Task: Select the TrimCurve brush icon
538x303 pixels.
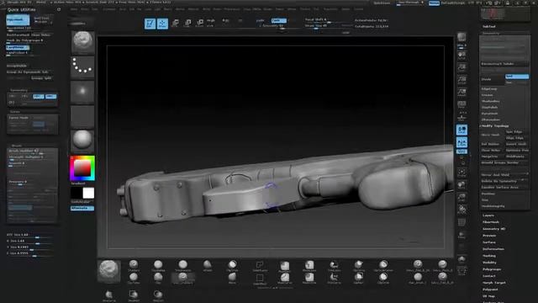Action: 334,278
